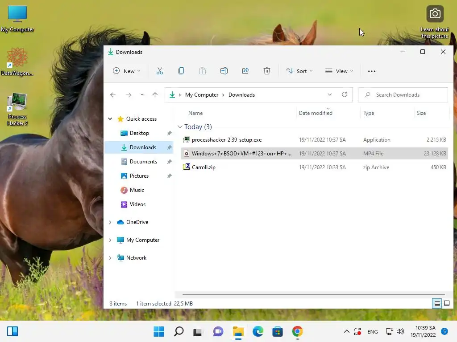Open Task View on taskbar
Viewport: 457px width, 342px height.
click(198, 331)
